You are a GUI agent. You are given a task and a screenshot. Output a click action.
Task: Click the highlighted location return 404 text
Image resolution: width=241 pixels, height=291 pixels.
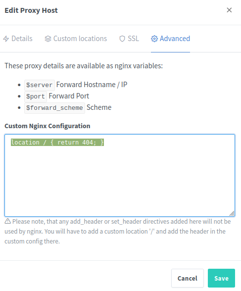[57, 143]
